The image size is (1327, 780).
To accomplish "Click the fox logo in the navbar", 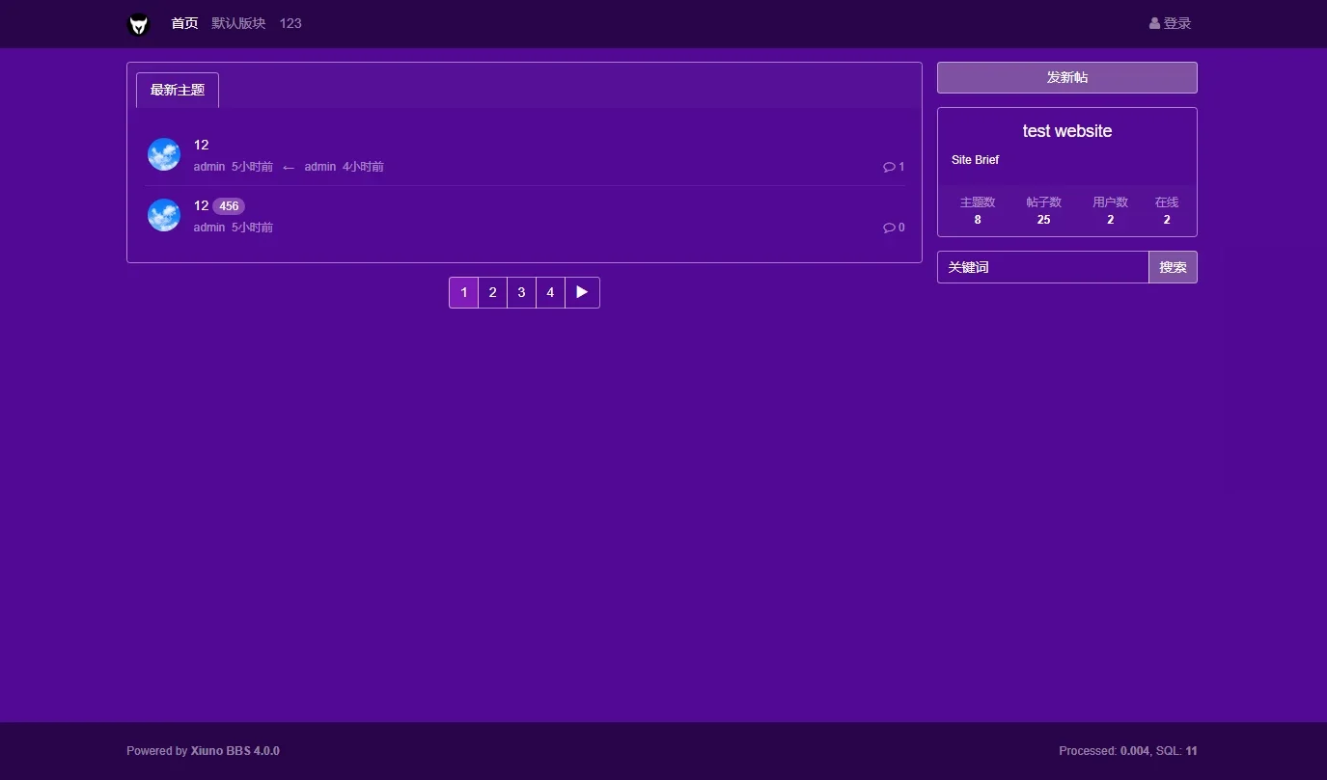I will [138, 23].
